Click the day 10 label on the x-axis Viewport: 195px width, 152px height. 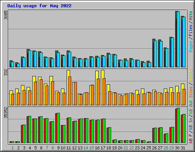tap(63, 148)
